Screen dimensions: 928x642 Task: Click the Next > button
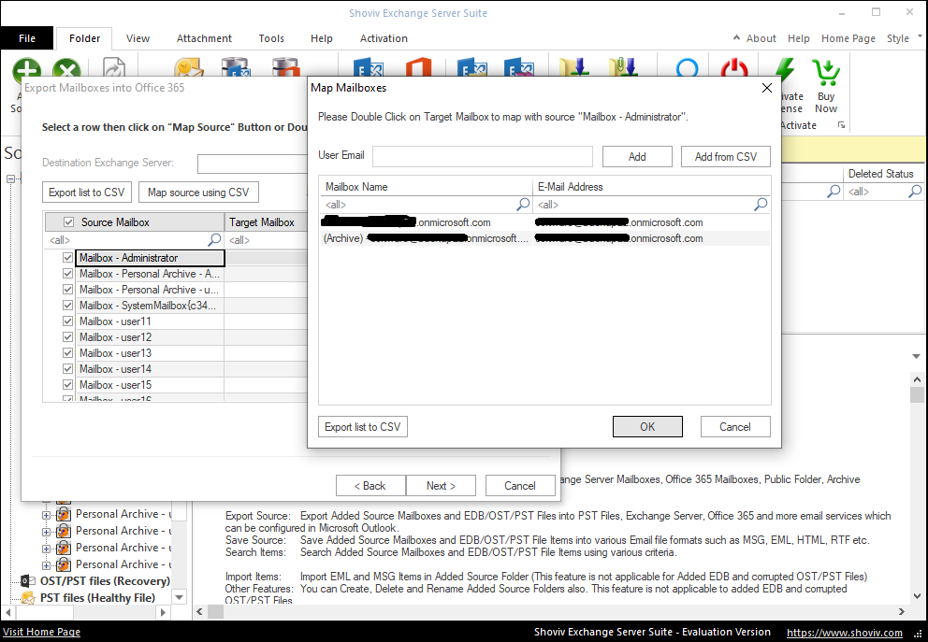coord(441,486)
